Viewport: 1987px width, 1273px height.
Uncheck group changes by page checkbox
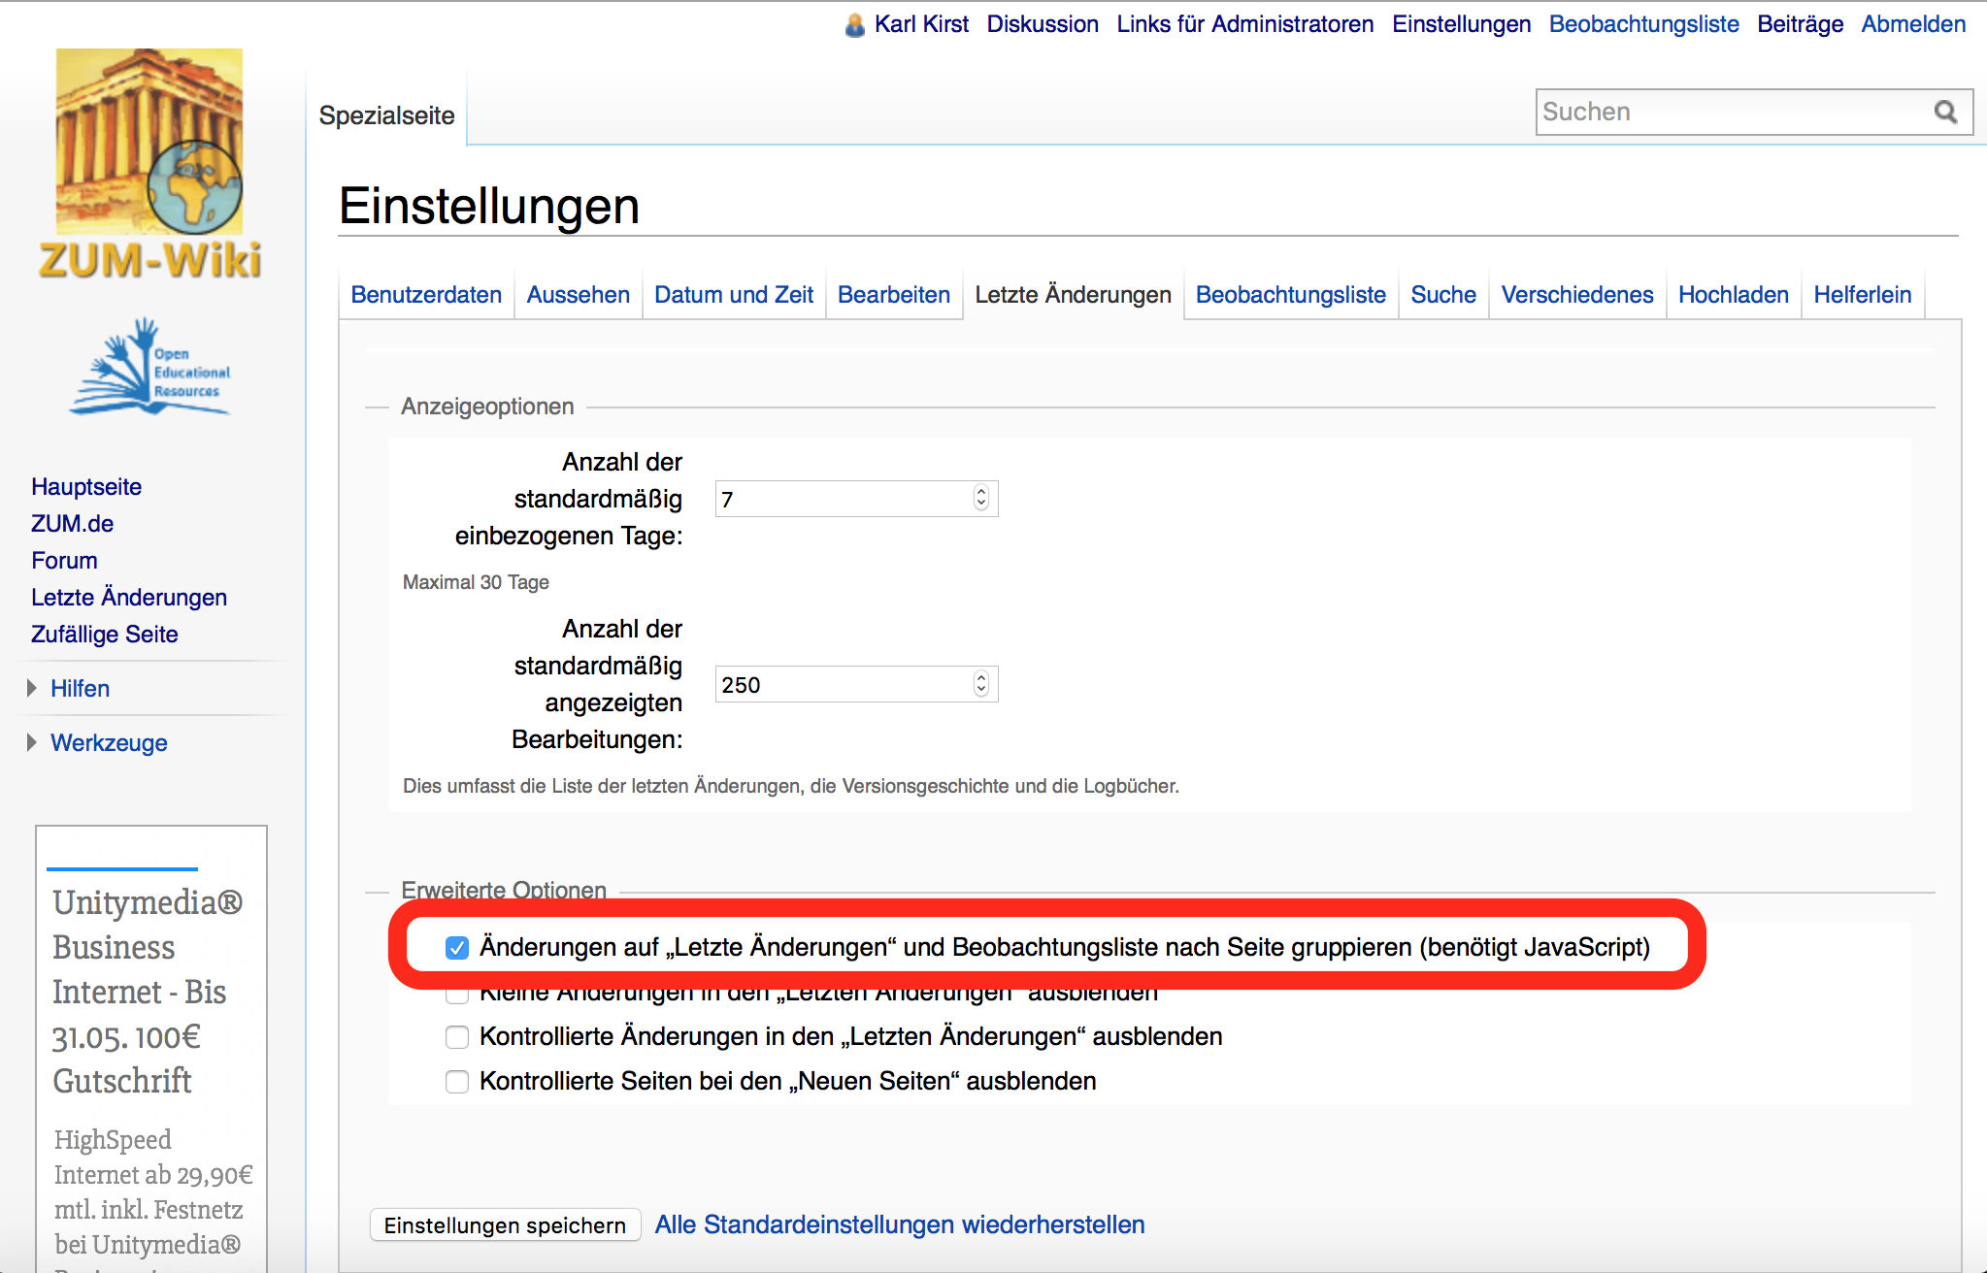coord(457,948)
